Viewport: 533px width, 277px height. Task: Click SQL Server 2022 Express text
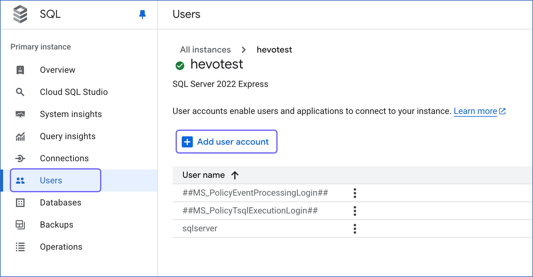tap(220, 84)
